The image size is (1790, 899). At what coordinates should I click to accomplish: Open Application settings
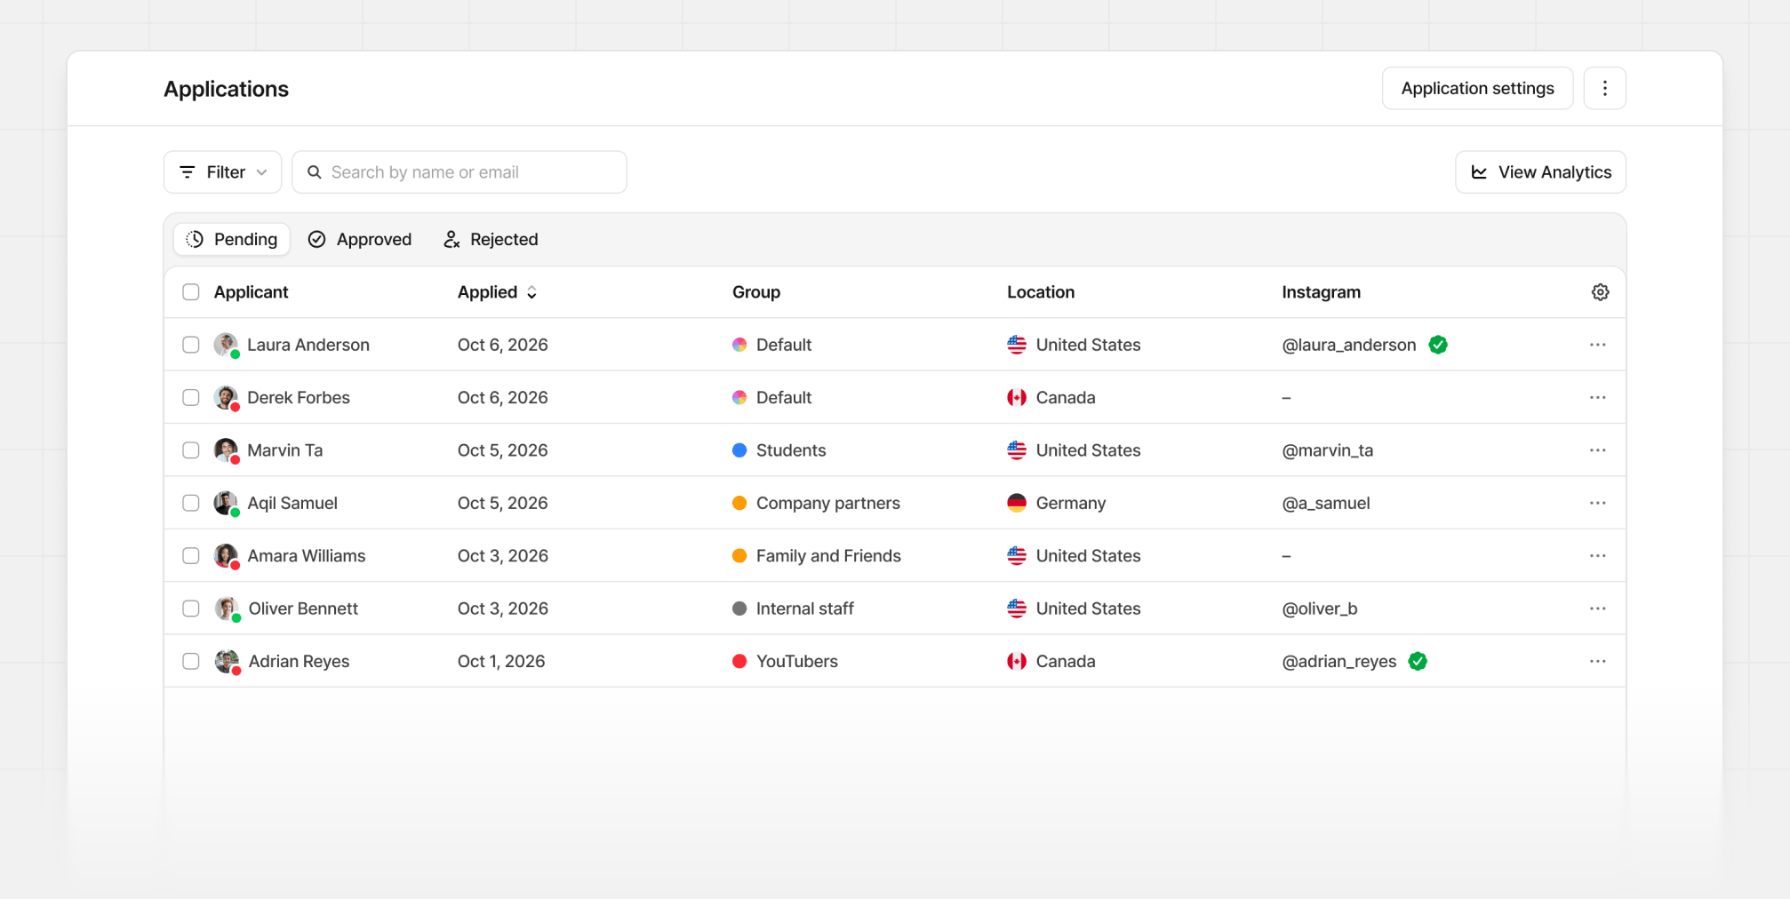coord(1477,88)
